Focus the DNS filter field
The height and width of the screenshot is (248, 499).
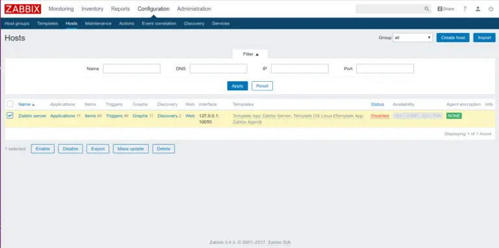point(218,69)
